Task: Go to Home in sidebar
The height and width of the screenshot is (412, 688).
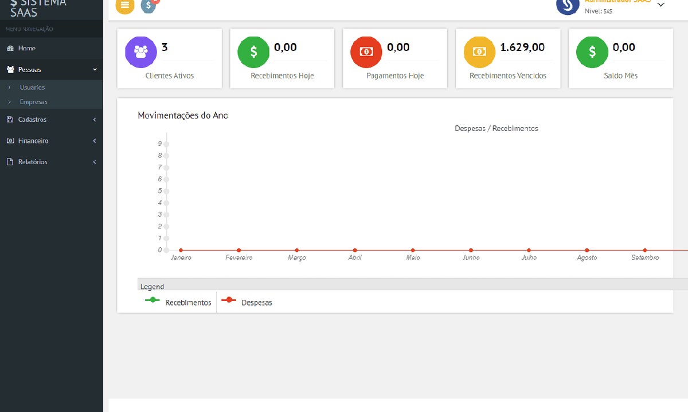Action: pyautogui.click(x=52, y=48)
